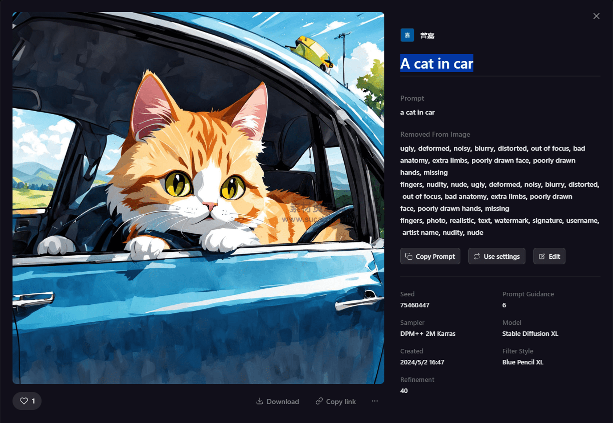The image size is (613, 423).
Task: Click the blue user avatar icon
Action: pyautogui.click(x=407, y=35)
